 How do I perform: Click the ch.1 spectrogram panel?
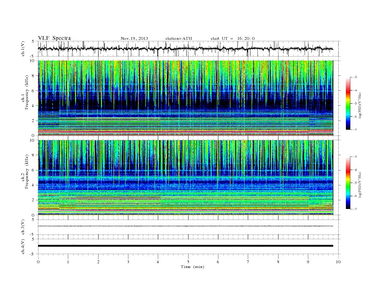(186, 98)
